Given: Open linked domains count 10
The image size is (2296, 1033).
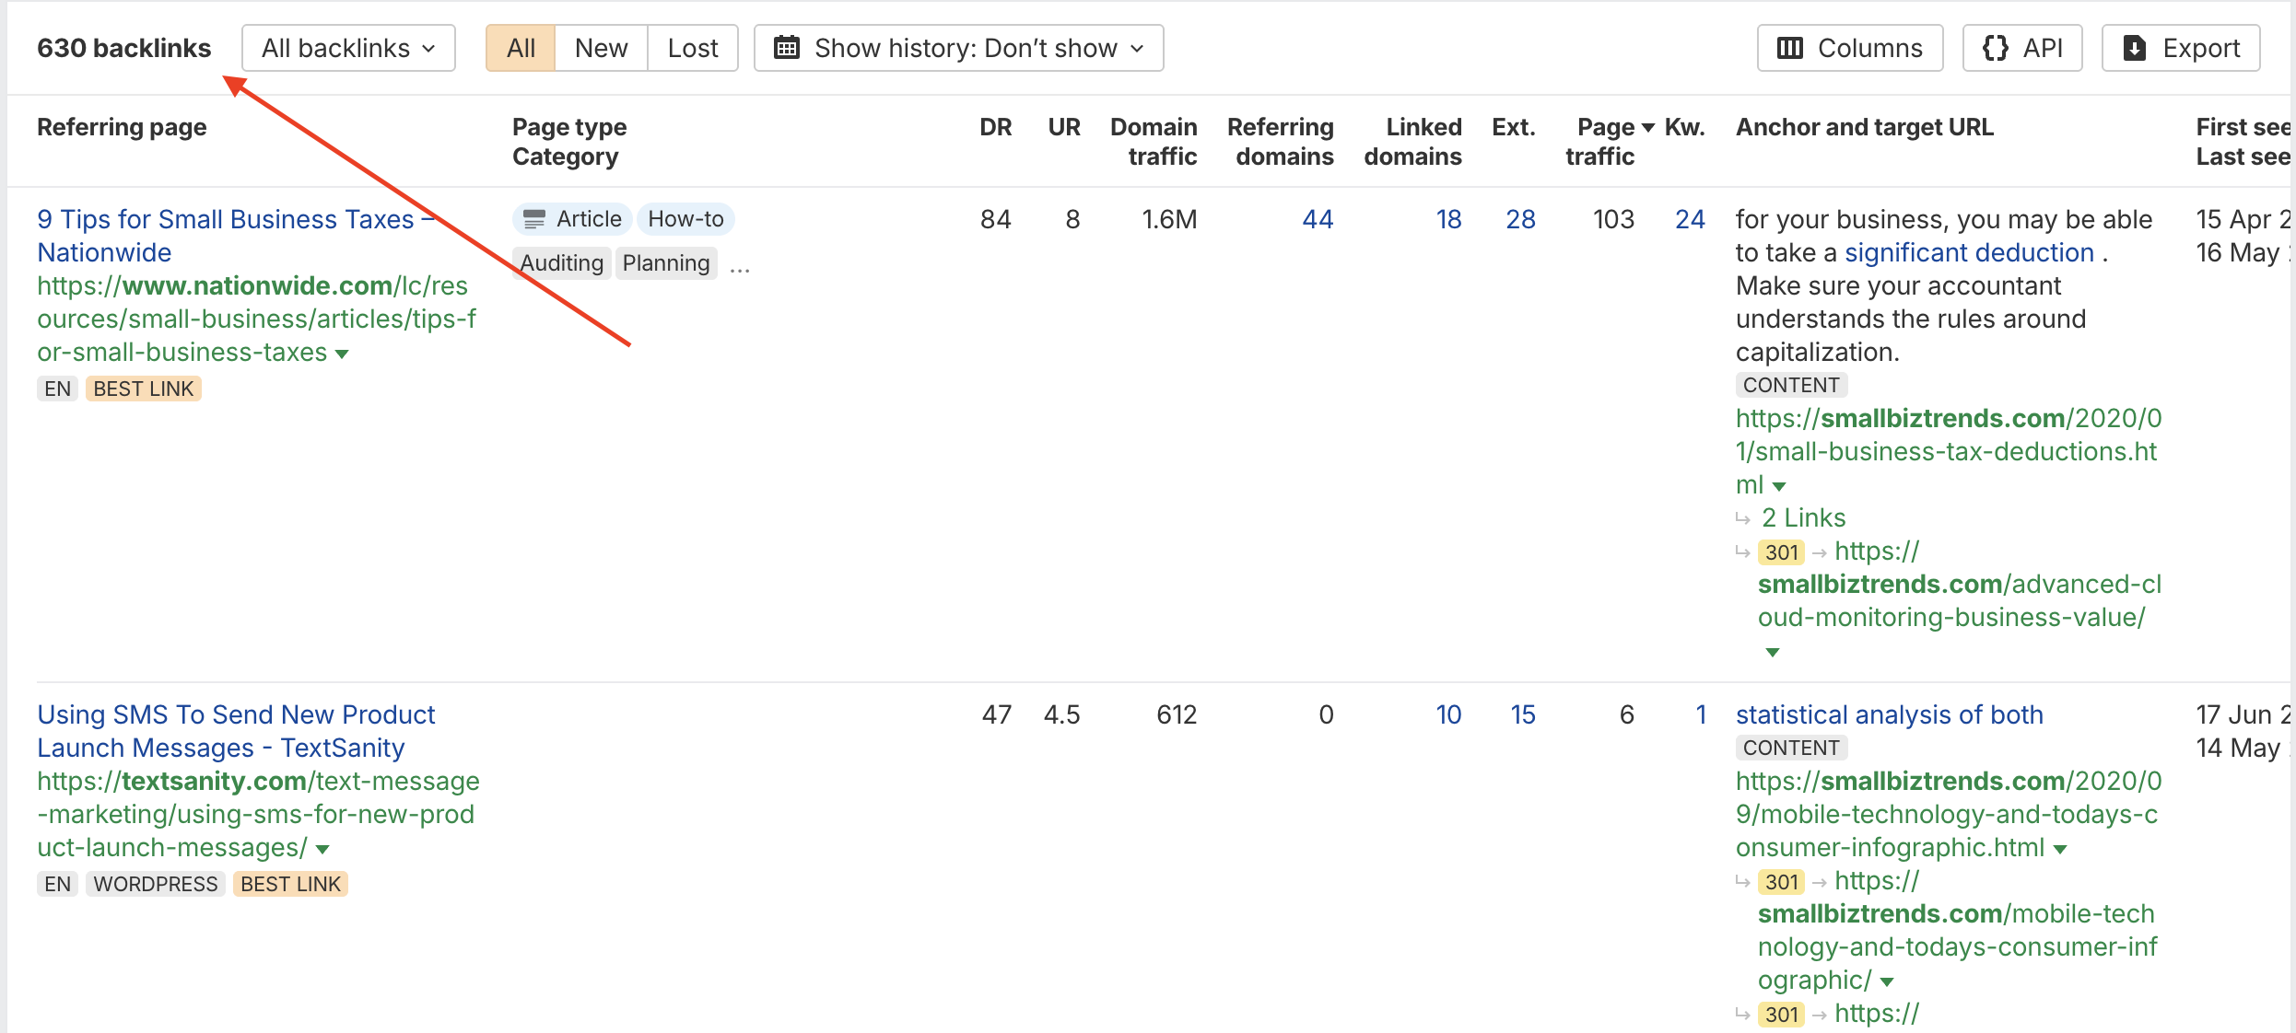Looking at the screenshot, I should click(1448, 714).
